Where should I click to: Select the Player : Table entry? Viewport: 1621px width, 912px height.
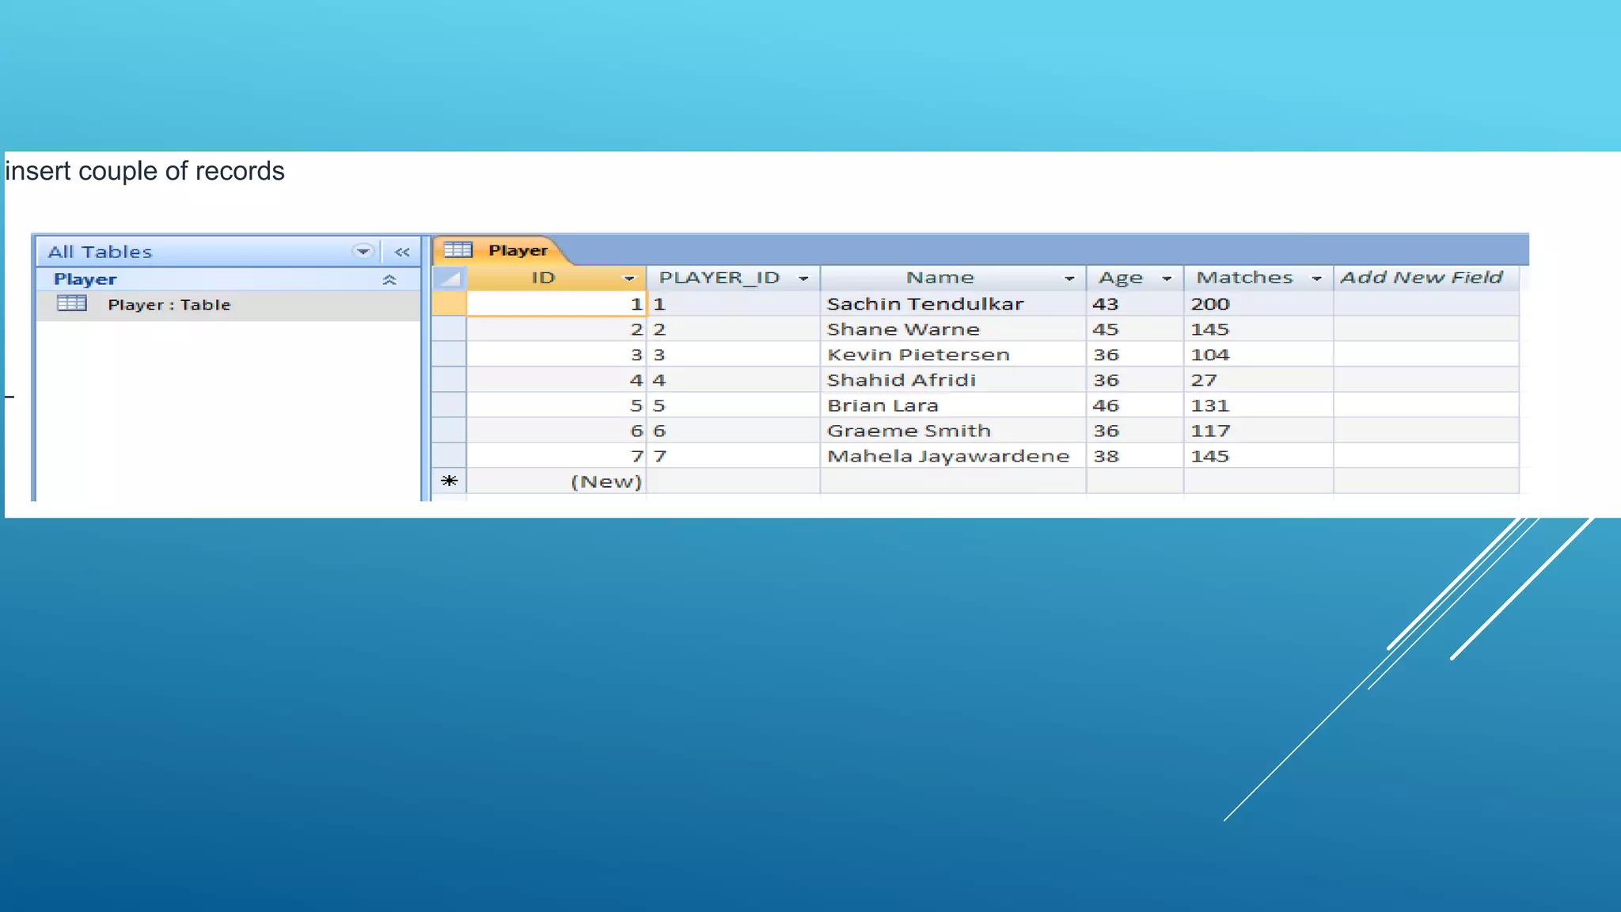(x=169, y=305)
